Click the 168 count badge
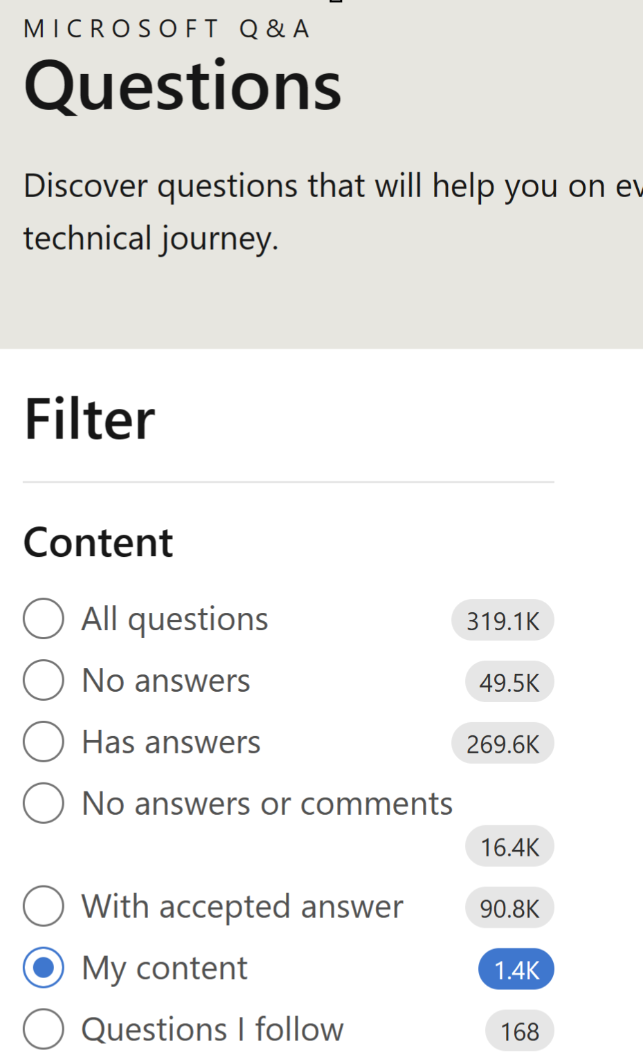This screenshot has height=1057, width=643. click(520, 1031)
